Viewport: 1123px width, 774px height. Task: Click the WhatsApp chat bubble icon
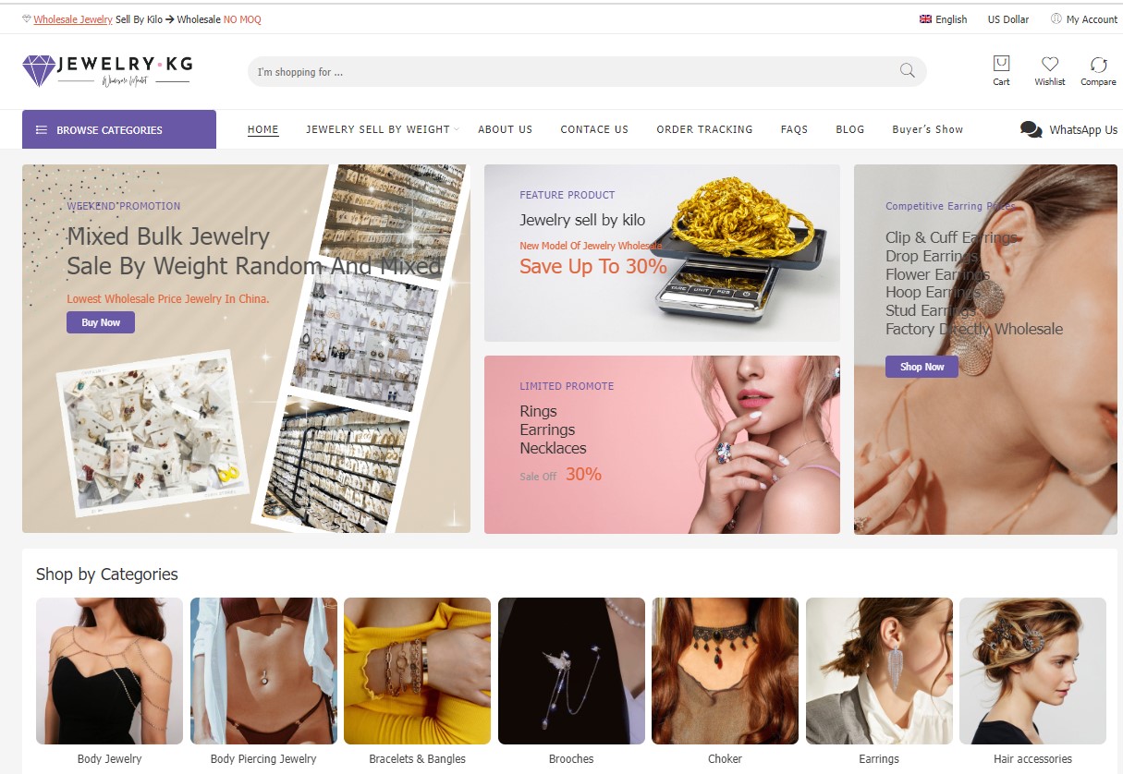pos(1031,129)
